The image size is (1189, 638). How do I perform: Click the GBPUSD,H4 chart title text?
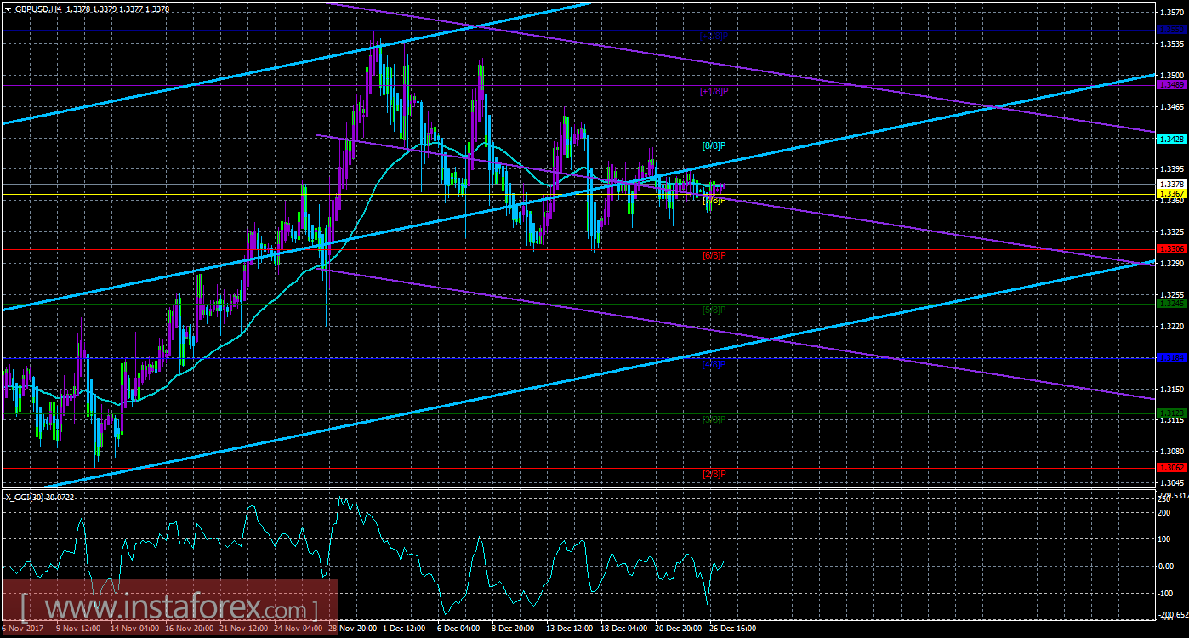39,9
